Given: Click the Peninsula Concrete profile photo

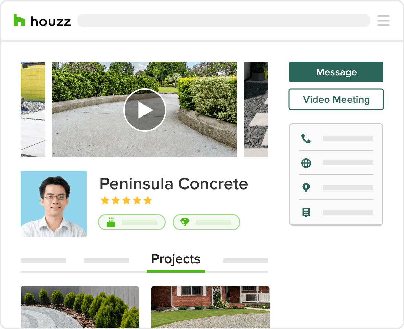Looking at the screenshot, I should coord(54,204).
